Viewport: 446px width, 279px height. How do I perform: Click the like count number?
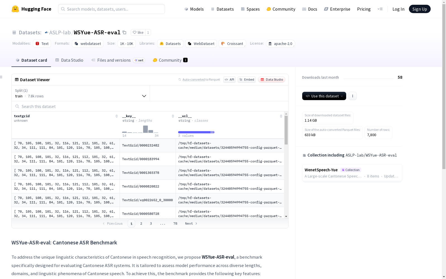(x=148, y=32)
